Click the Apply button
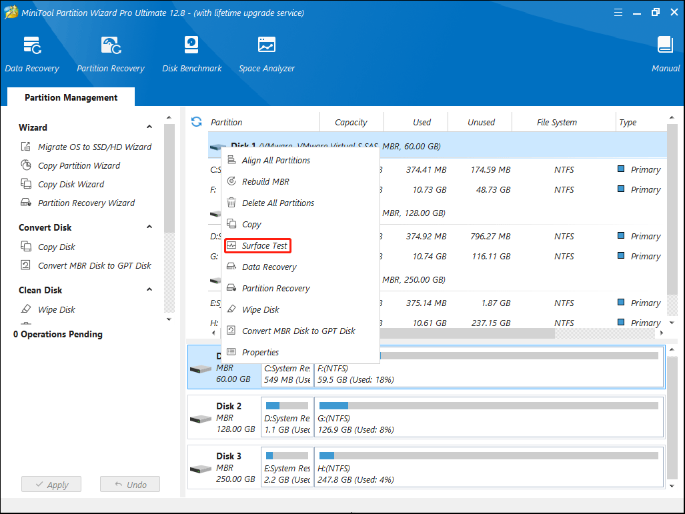 (x=51, y=484)
